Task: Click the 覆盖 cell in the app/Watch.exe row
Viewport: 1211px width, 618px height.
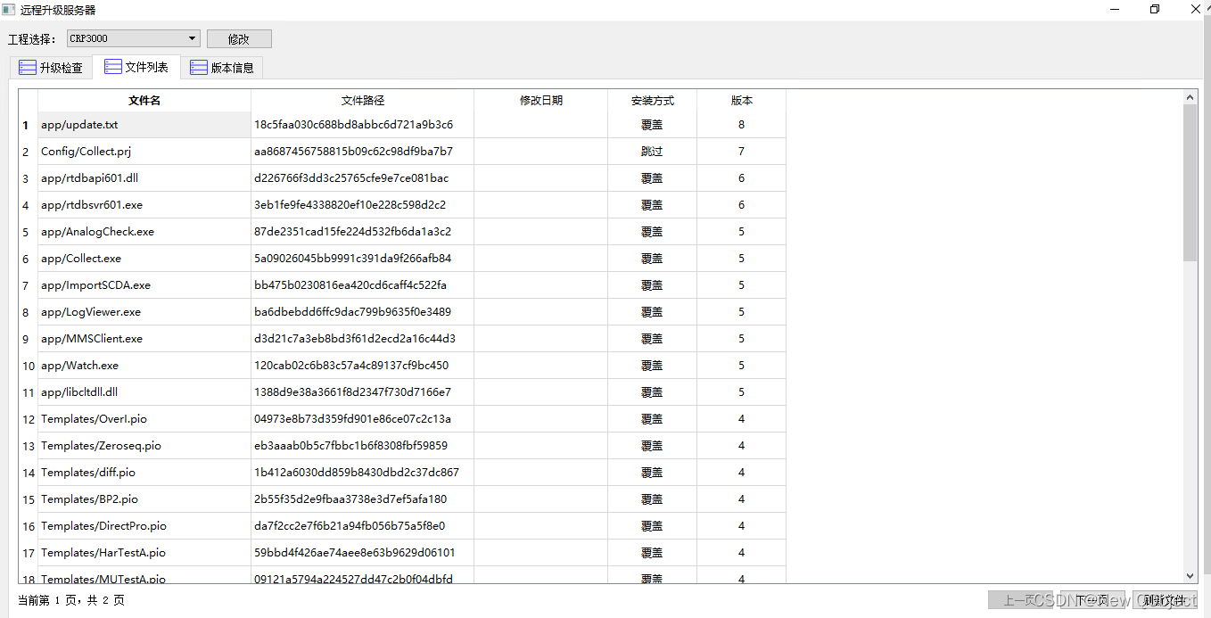Action: coord(653,366)
